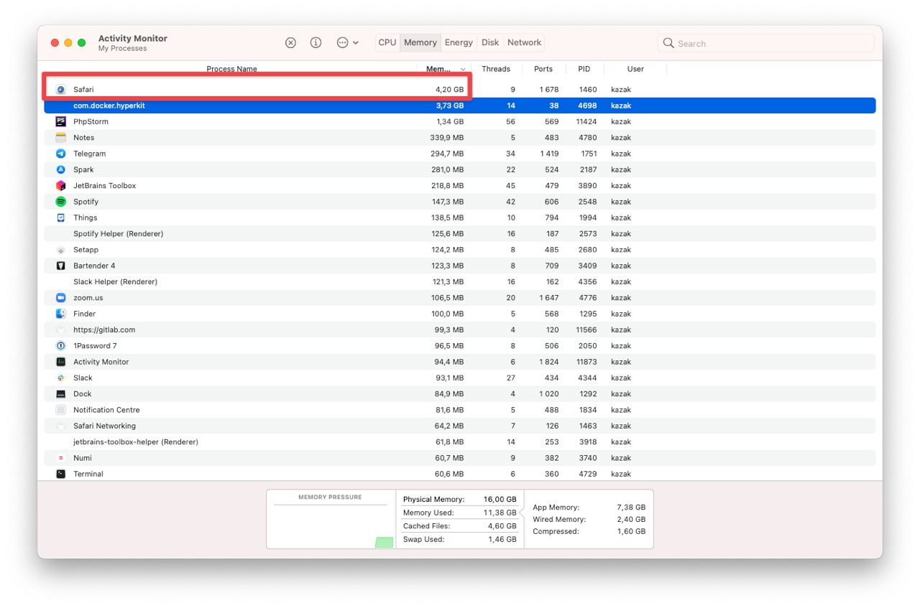This screenshot has width=920, height=608.
Task: Click the Notification Centre icon
Action: [61, 410]
